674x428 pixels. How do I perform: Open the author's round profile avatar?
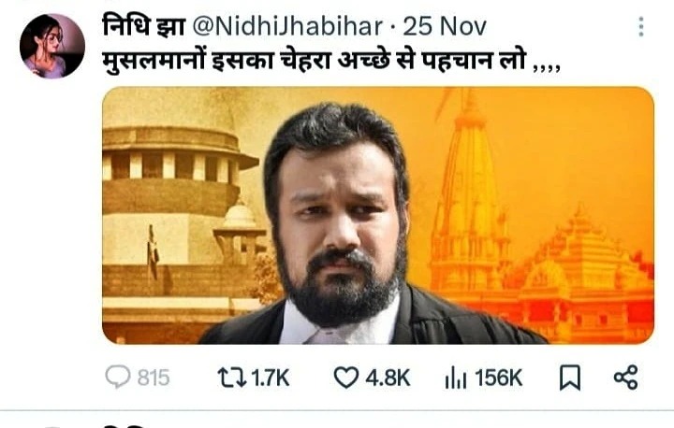[52, 46]
